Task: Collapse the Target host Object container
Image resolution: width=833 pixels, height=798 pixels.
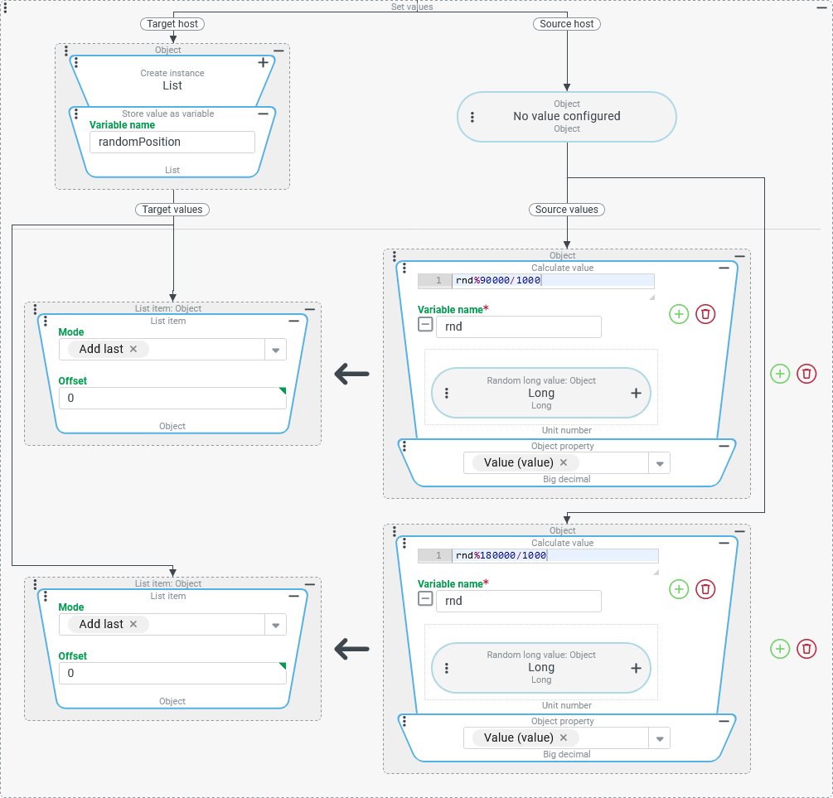Action: [278, 51]
